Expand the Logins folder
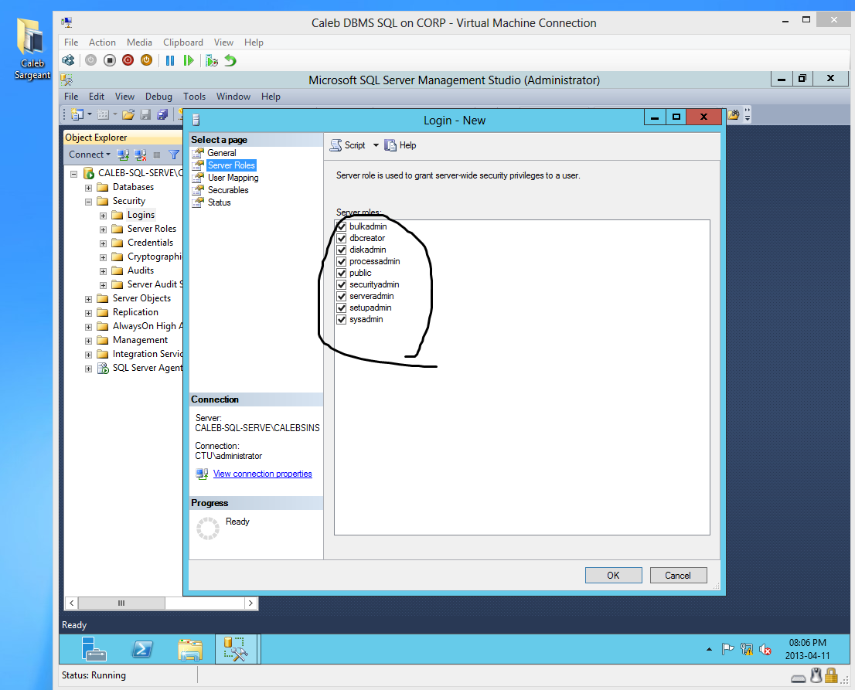Screen dimensions: 855x690 (103, 216)
